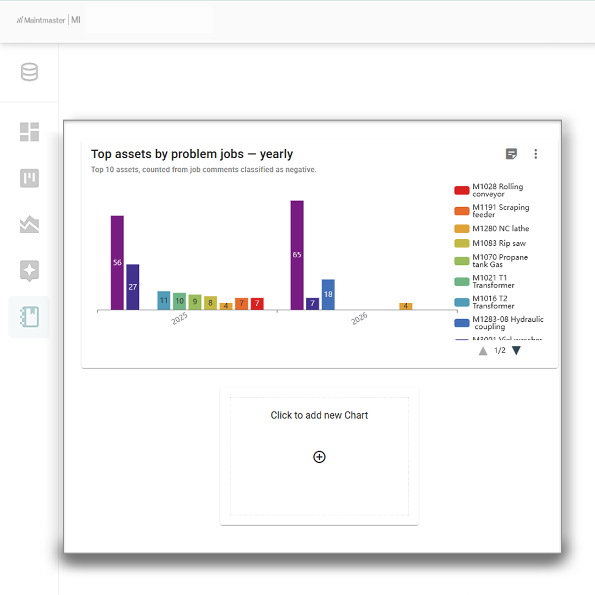Click the 2025 yellow bar with value 8
Viewport: 595px width, 595px height.
(x=210, y=303)
